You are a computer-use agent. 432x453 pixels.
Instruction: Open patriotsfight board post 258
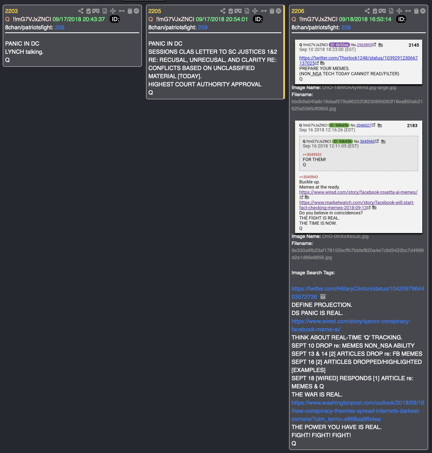point(203,27)
